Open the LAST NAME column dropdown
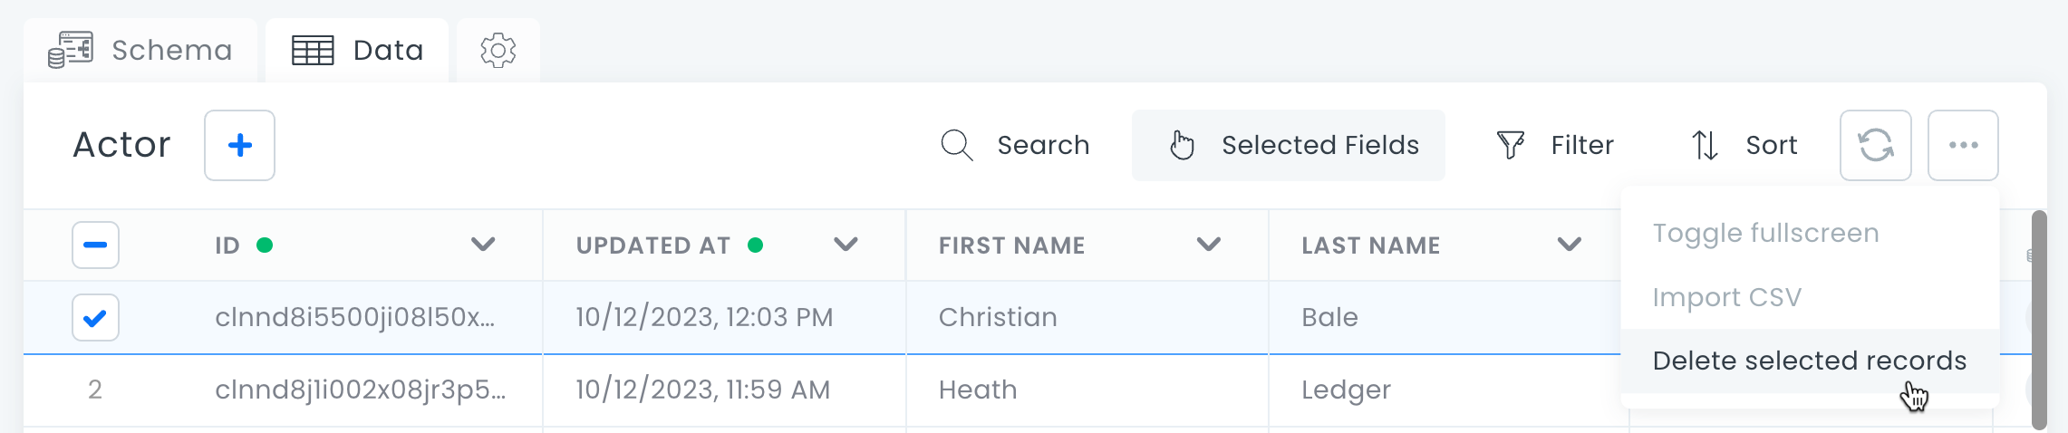Viewport: 2068px width, 433px height. (x=1569, y=245)
